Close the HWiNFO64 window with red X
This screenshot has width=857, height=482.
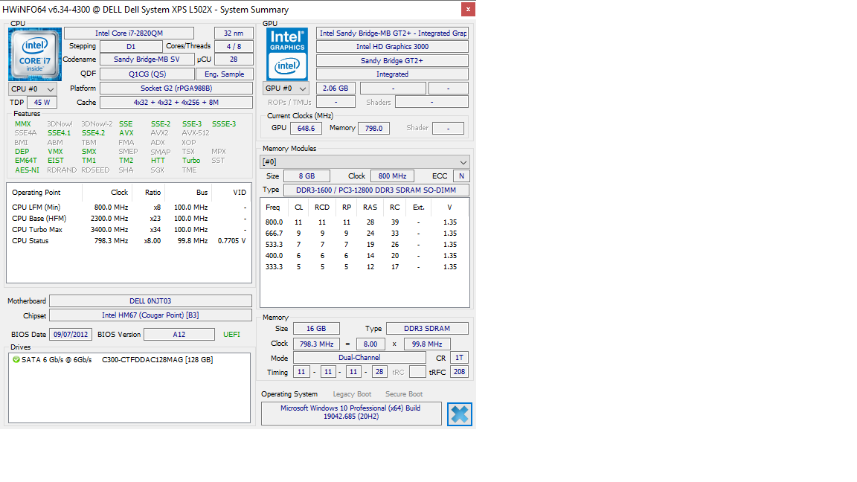(467, 10)
